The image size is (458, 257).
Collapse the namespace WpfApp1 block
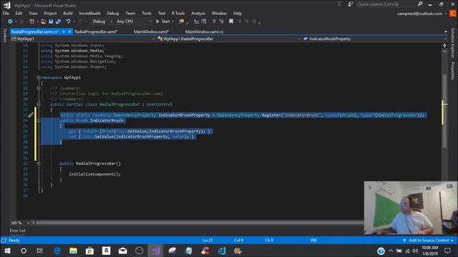(39, 78)
